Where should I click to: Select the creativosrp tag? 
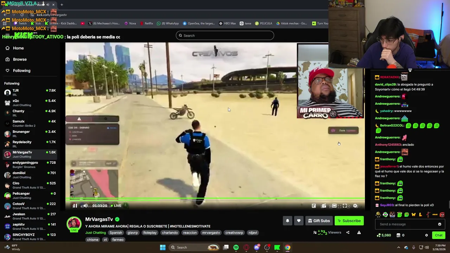234,233
